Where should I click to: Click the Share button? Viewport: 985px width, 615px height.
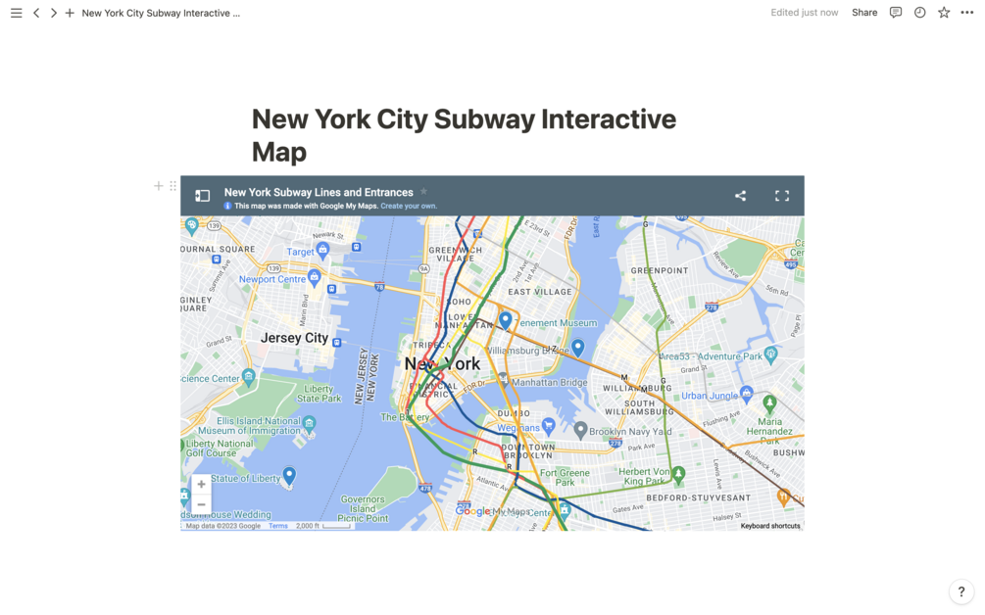click(x=864, y=13)
